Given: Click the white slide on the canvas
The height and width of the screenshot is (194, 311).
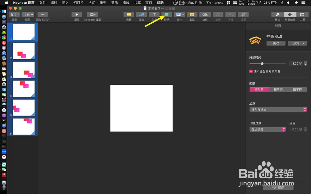Looking at the screenshot, I should [142, 108].
